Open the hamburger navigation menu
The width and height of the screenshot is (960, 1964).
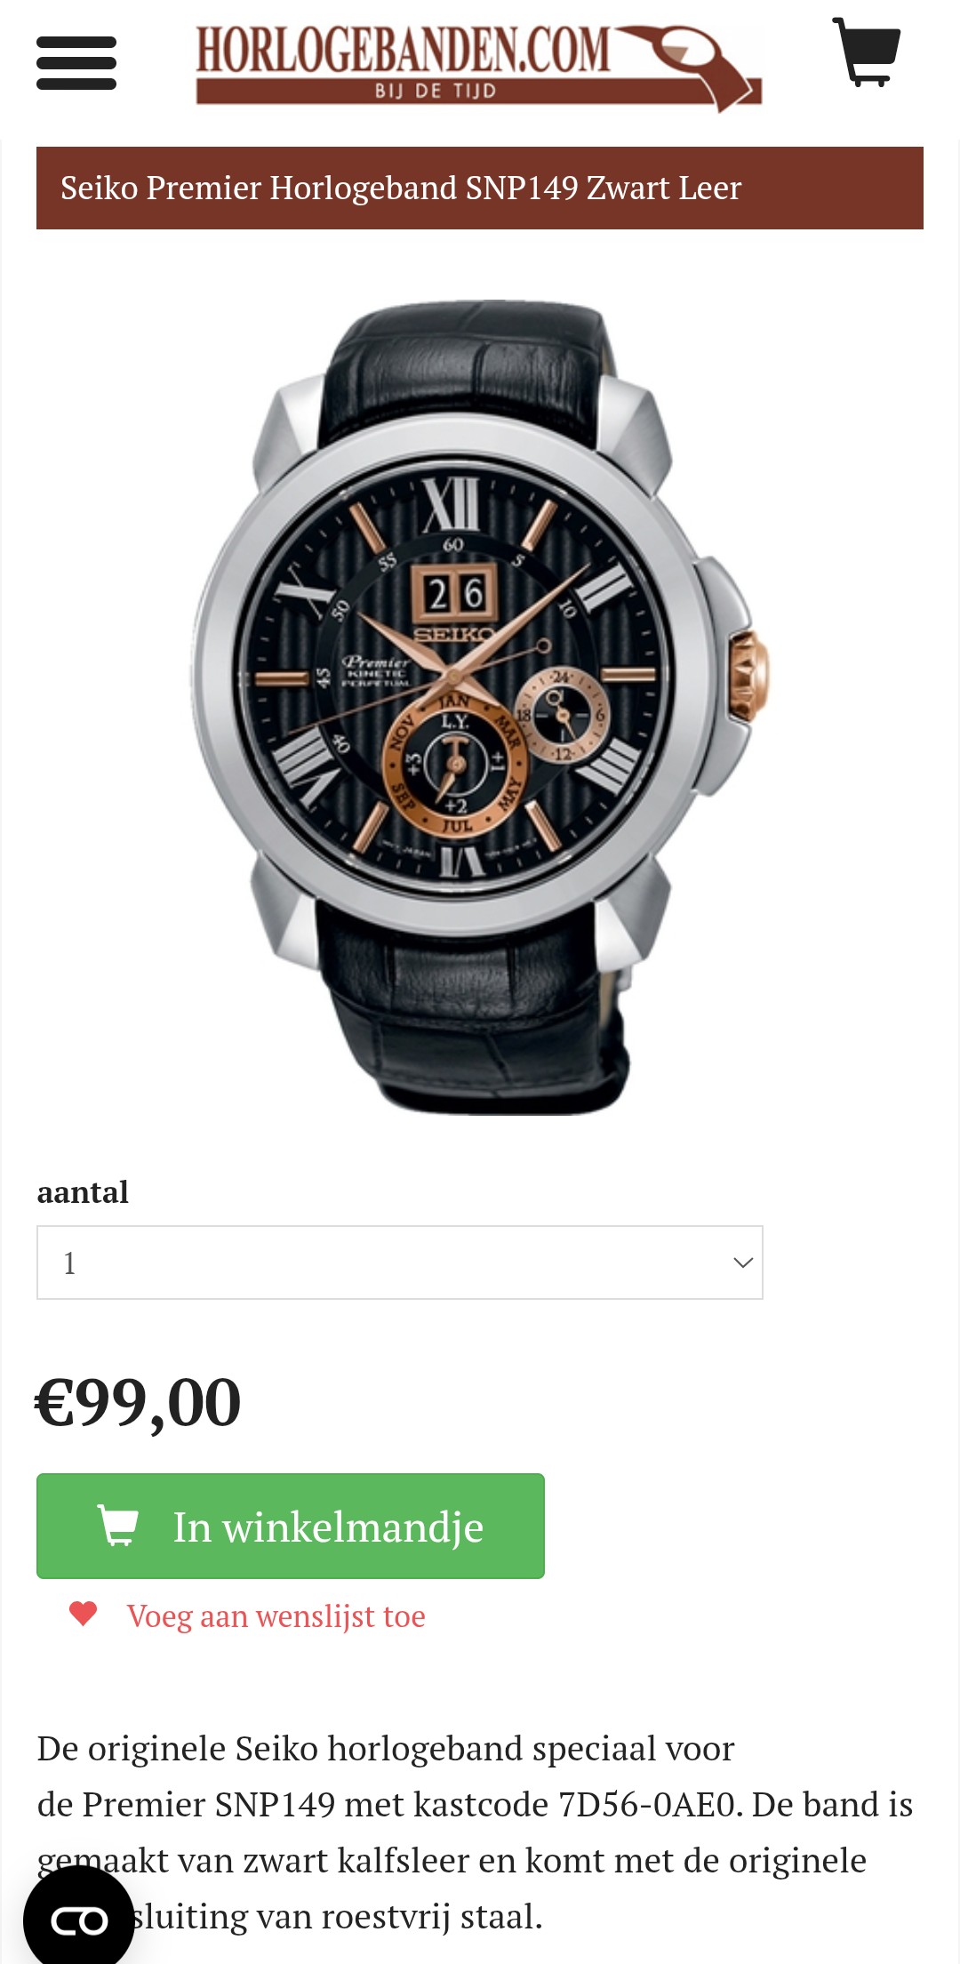tap(76, 63)
